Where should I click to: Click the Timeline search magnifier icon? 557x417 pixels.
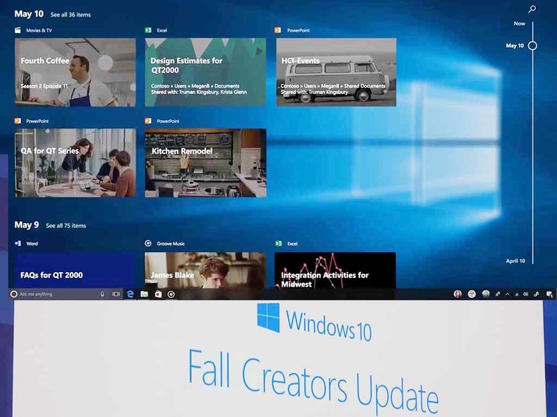[532, 10]
